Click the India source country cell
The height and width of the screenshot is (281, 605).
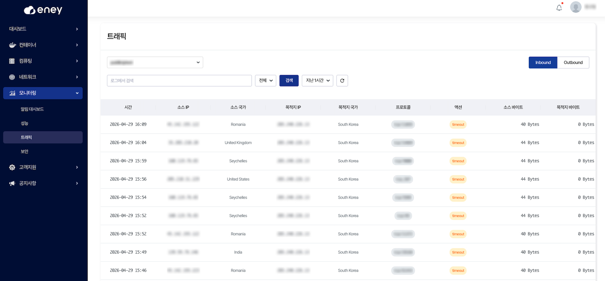pyautogui.click(x=238, y=252)
